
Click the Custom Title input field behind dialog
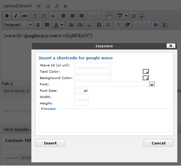point(18,151)
